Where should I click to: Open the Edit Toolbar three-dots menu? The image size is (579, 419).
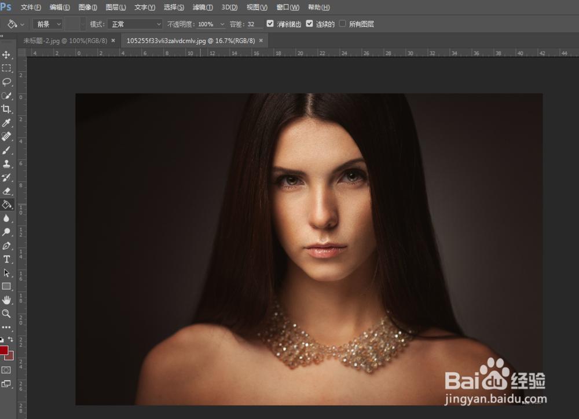click(x=6, y=327)
